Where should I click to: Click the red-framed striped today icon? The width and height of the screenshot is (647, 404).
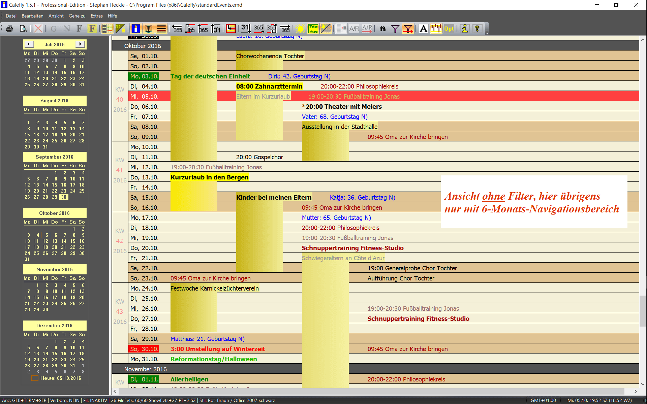pos(231,29)
